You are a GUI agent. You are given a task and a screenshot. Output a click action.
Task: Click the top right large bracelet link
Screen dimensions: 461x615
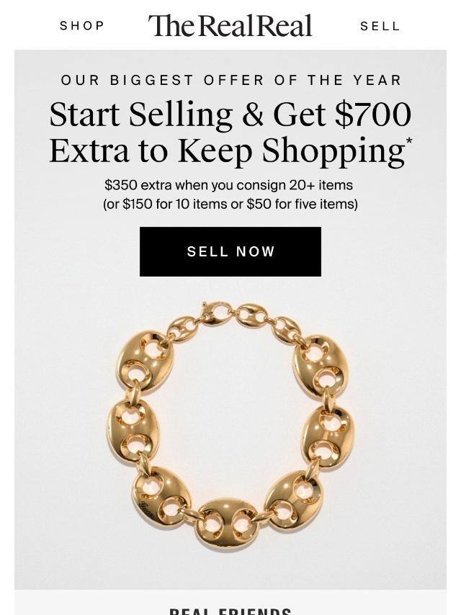[x=321, y=367]
